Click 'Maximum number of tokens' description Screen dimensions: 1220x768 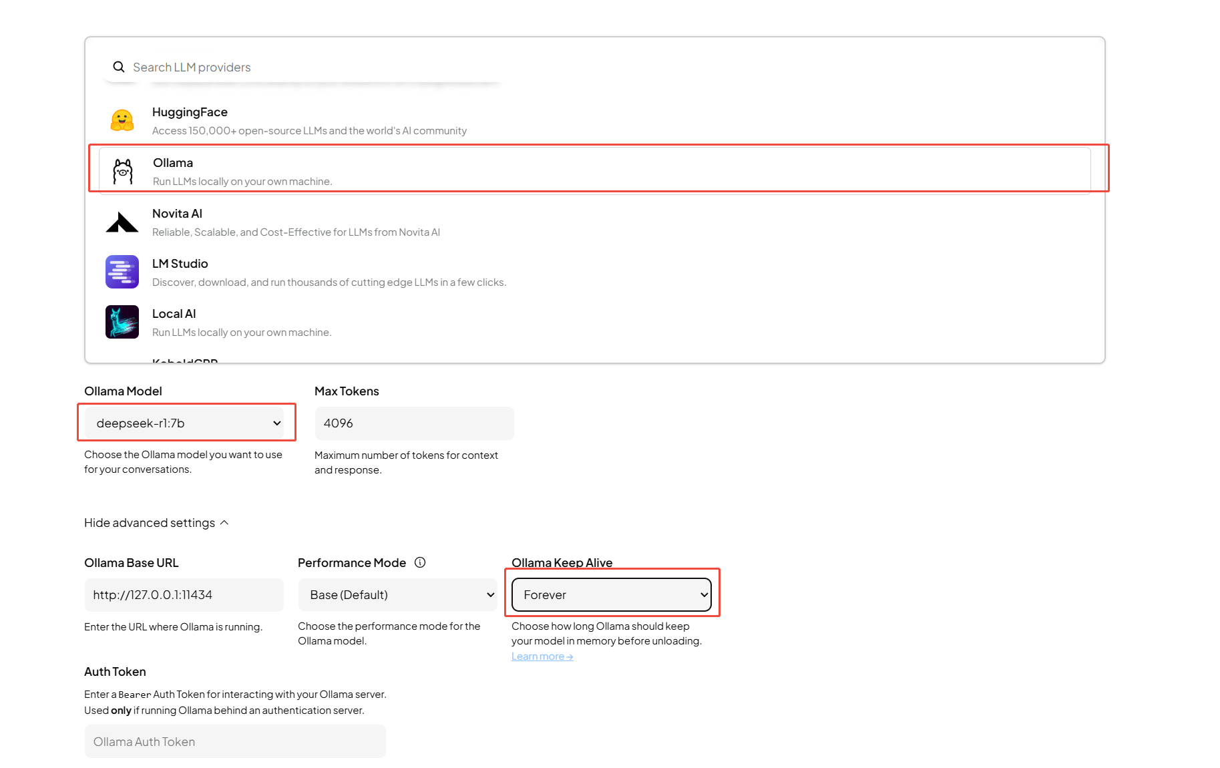[406, 463]
